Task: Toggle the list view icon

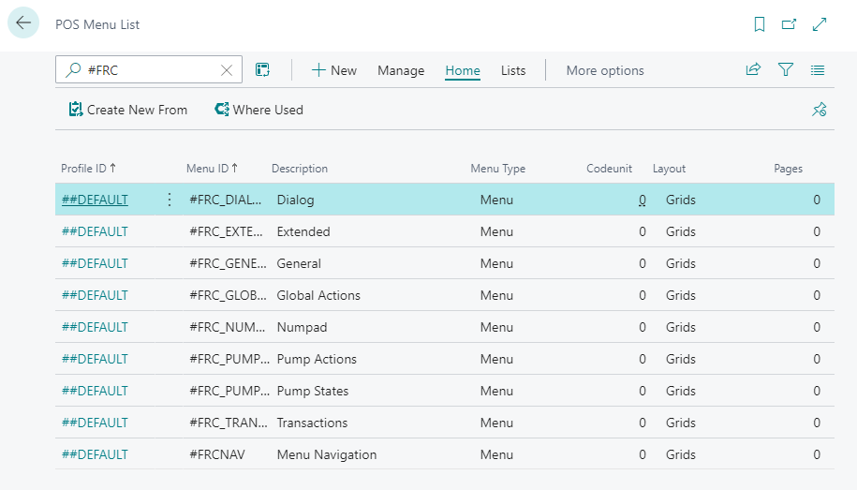Action: (x=818, y=70)
